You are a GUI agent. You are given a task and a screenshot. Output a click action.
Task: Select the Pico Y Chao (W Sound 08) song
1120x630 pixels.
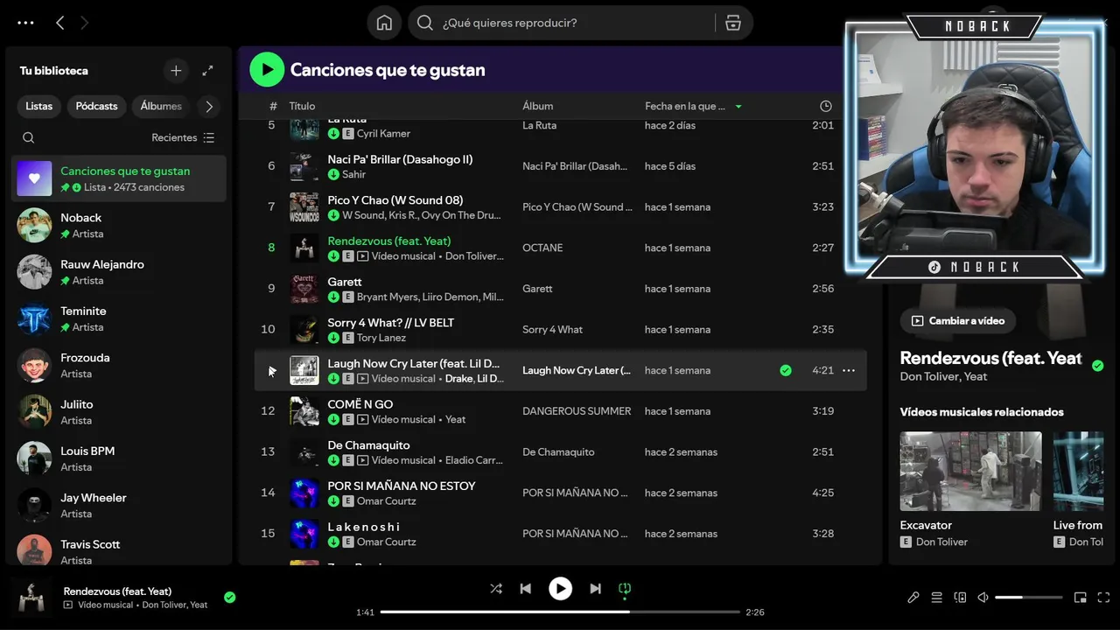tap(395, 200)
